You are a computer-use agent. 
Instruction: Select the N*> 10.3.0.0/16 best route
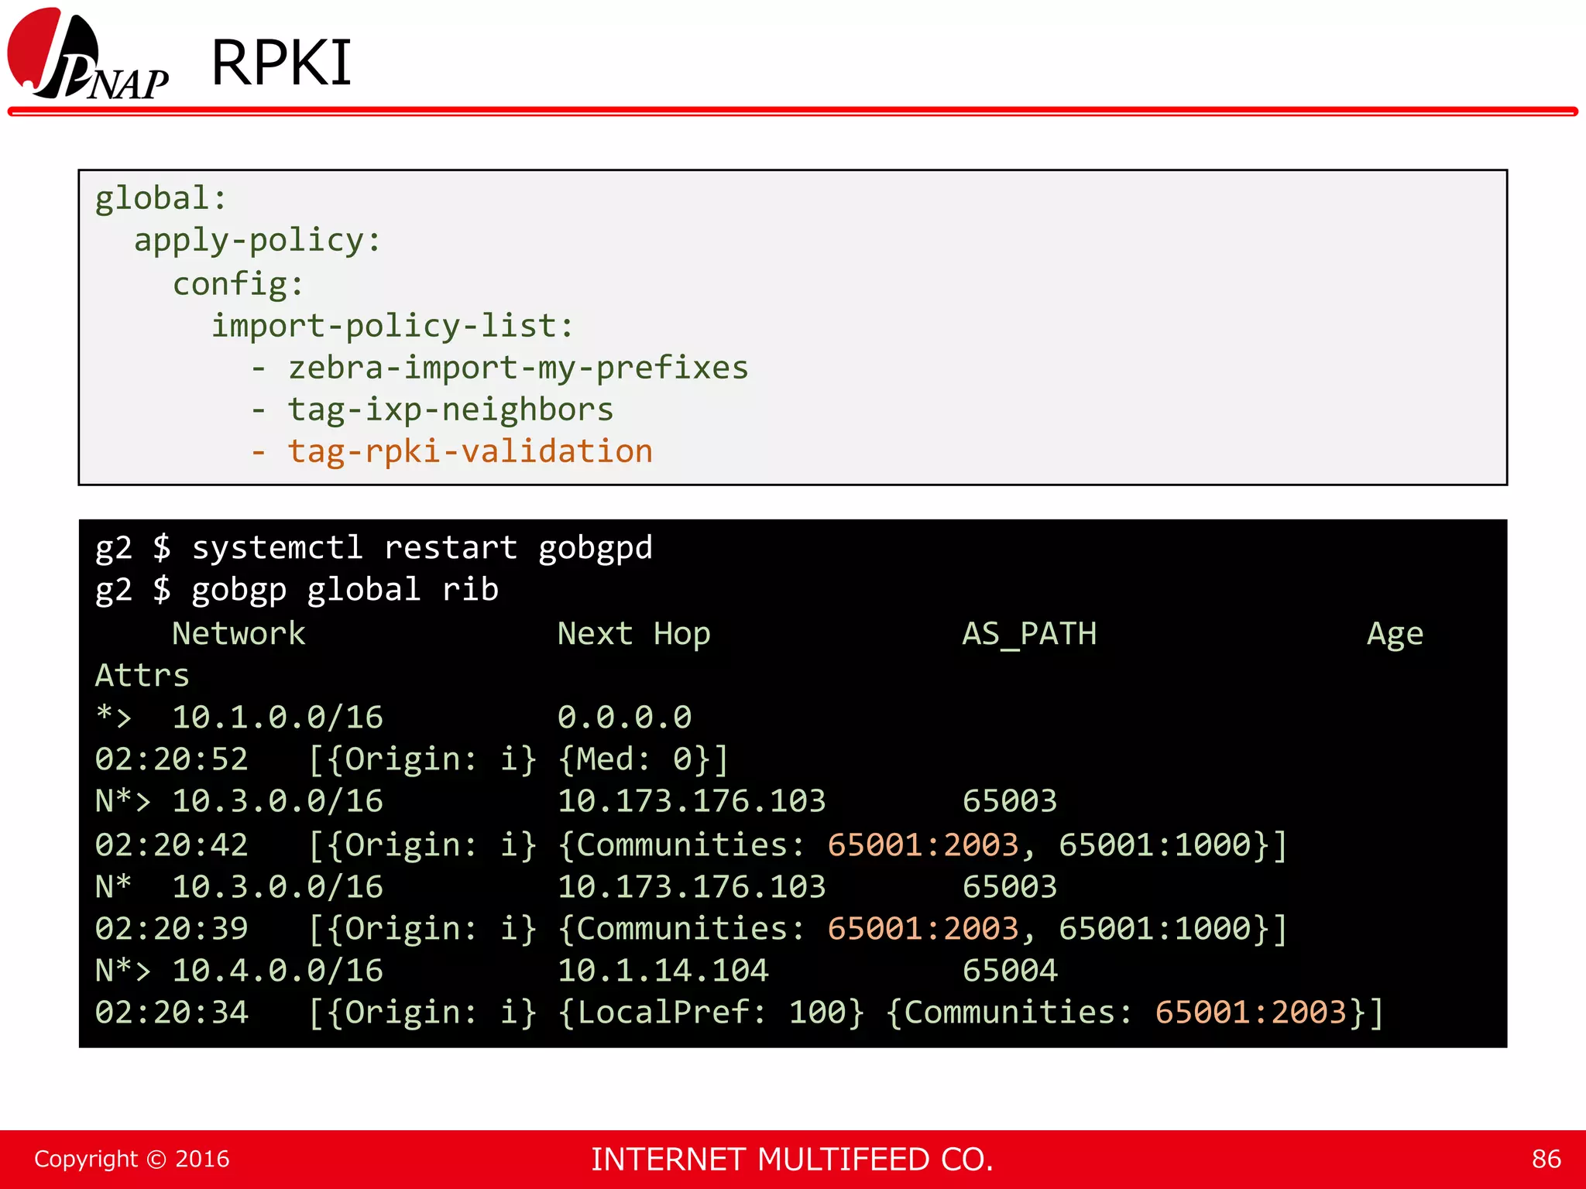(x=239, y=801)
